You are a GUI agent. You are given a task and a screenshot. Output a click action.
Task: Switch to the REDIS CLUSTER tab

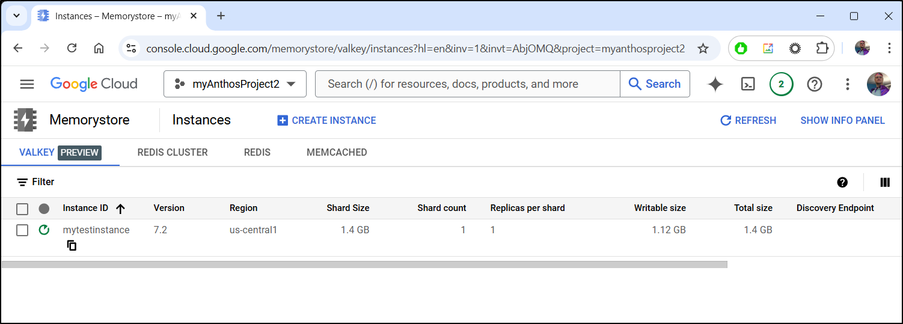173,153
